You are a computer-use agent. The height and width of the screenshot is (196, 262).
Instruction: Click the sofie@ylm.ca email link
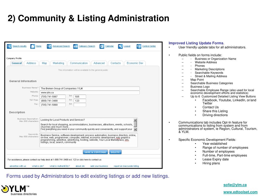235,185
